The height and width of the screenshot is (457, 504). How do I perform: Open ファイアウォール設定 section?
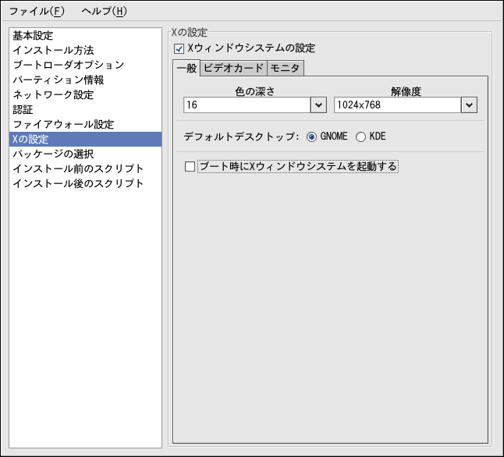(63, 125)
